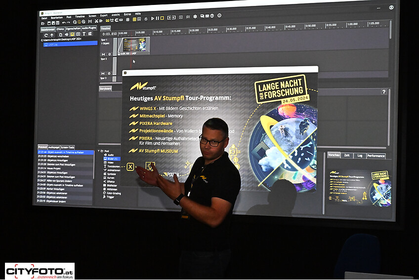Click the info circle icon in toolbar
This screenshot has height=280, width=419.
(219, 15)
